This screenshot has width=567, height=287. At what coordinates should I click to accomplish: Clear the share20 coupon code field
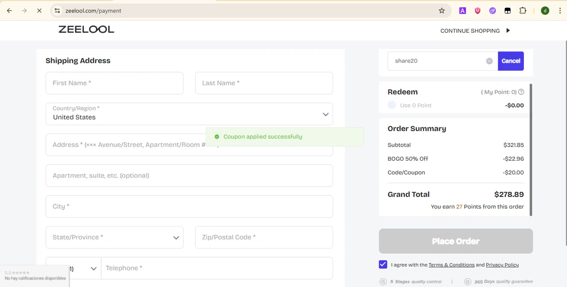[489, 61]
